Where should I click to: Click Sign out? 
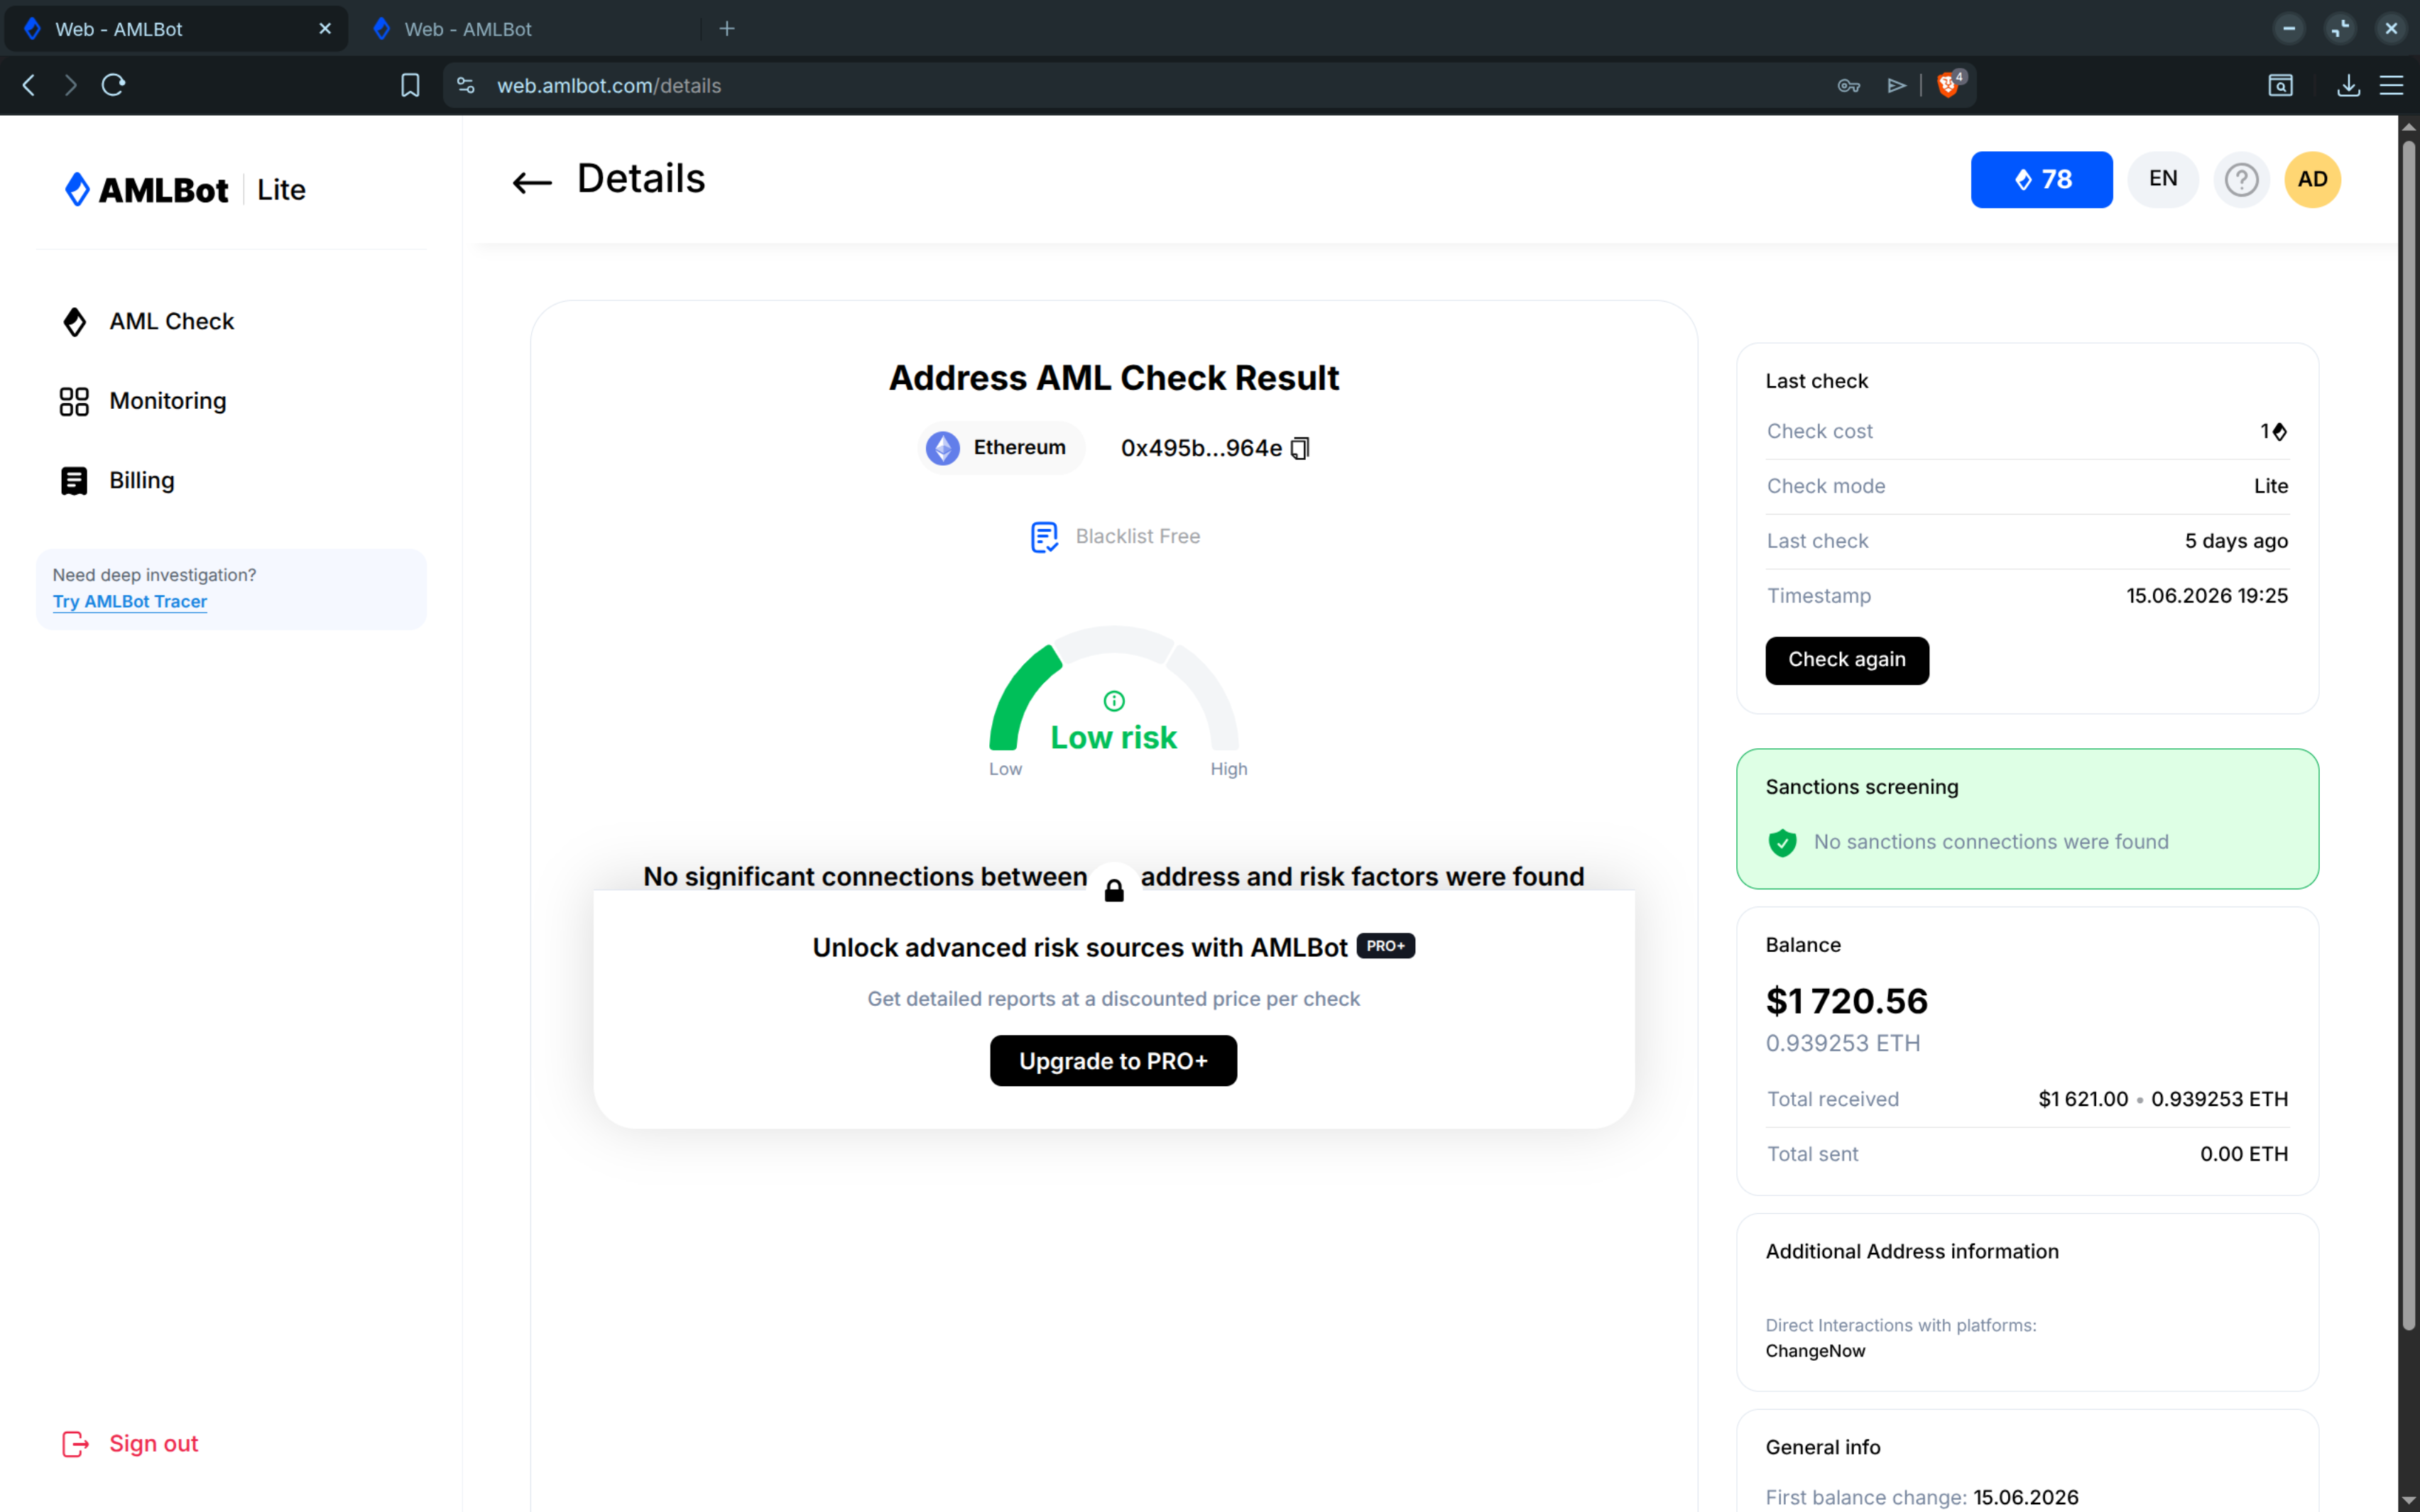pos(130,1443)
